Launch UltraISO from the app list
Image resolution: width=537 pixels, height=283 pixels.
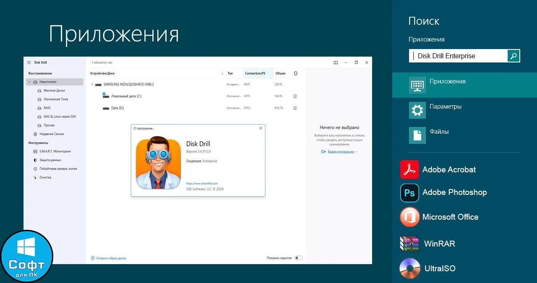point(428,268)
